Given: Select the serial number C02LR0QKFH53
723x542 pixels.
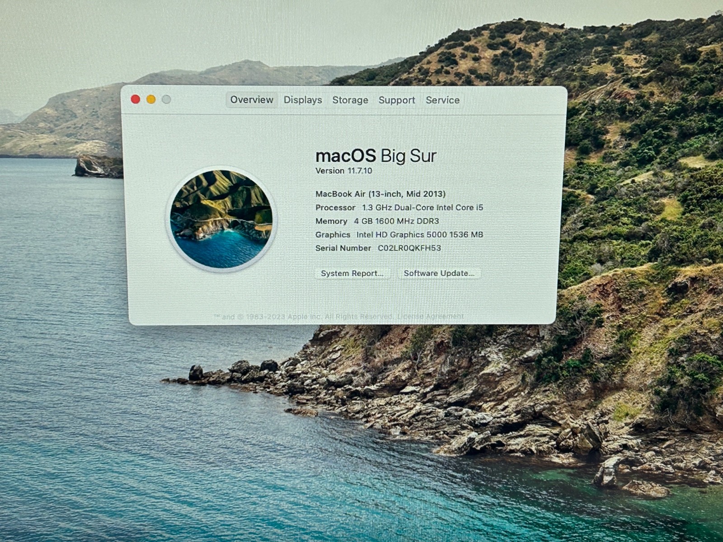Looking at the screenshot, I should tap(409, 248).
